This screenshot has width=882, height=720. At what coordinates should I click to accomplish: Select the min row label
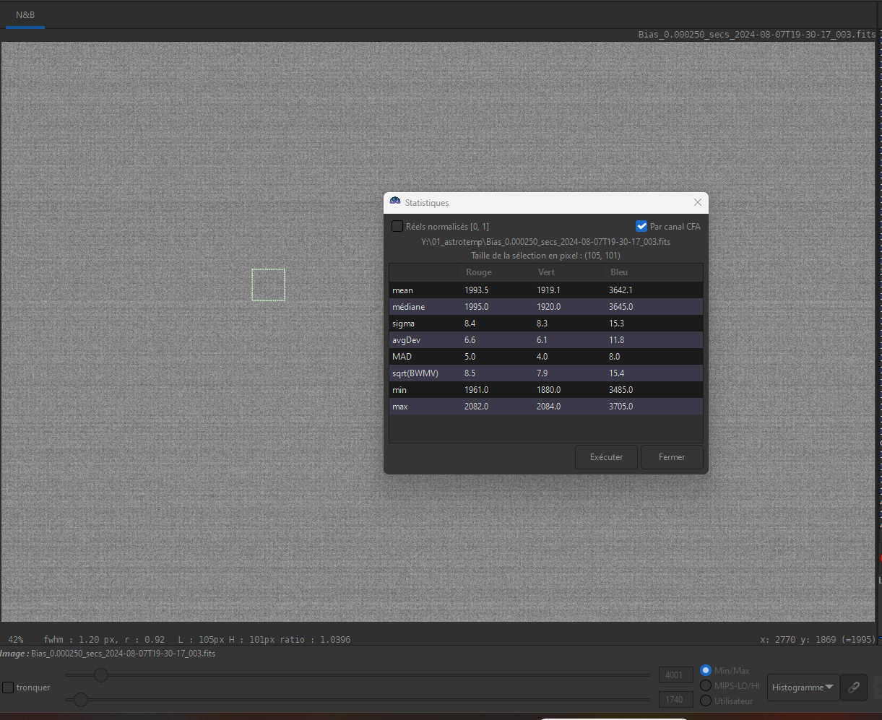point(399,390)
